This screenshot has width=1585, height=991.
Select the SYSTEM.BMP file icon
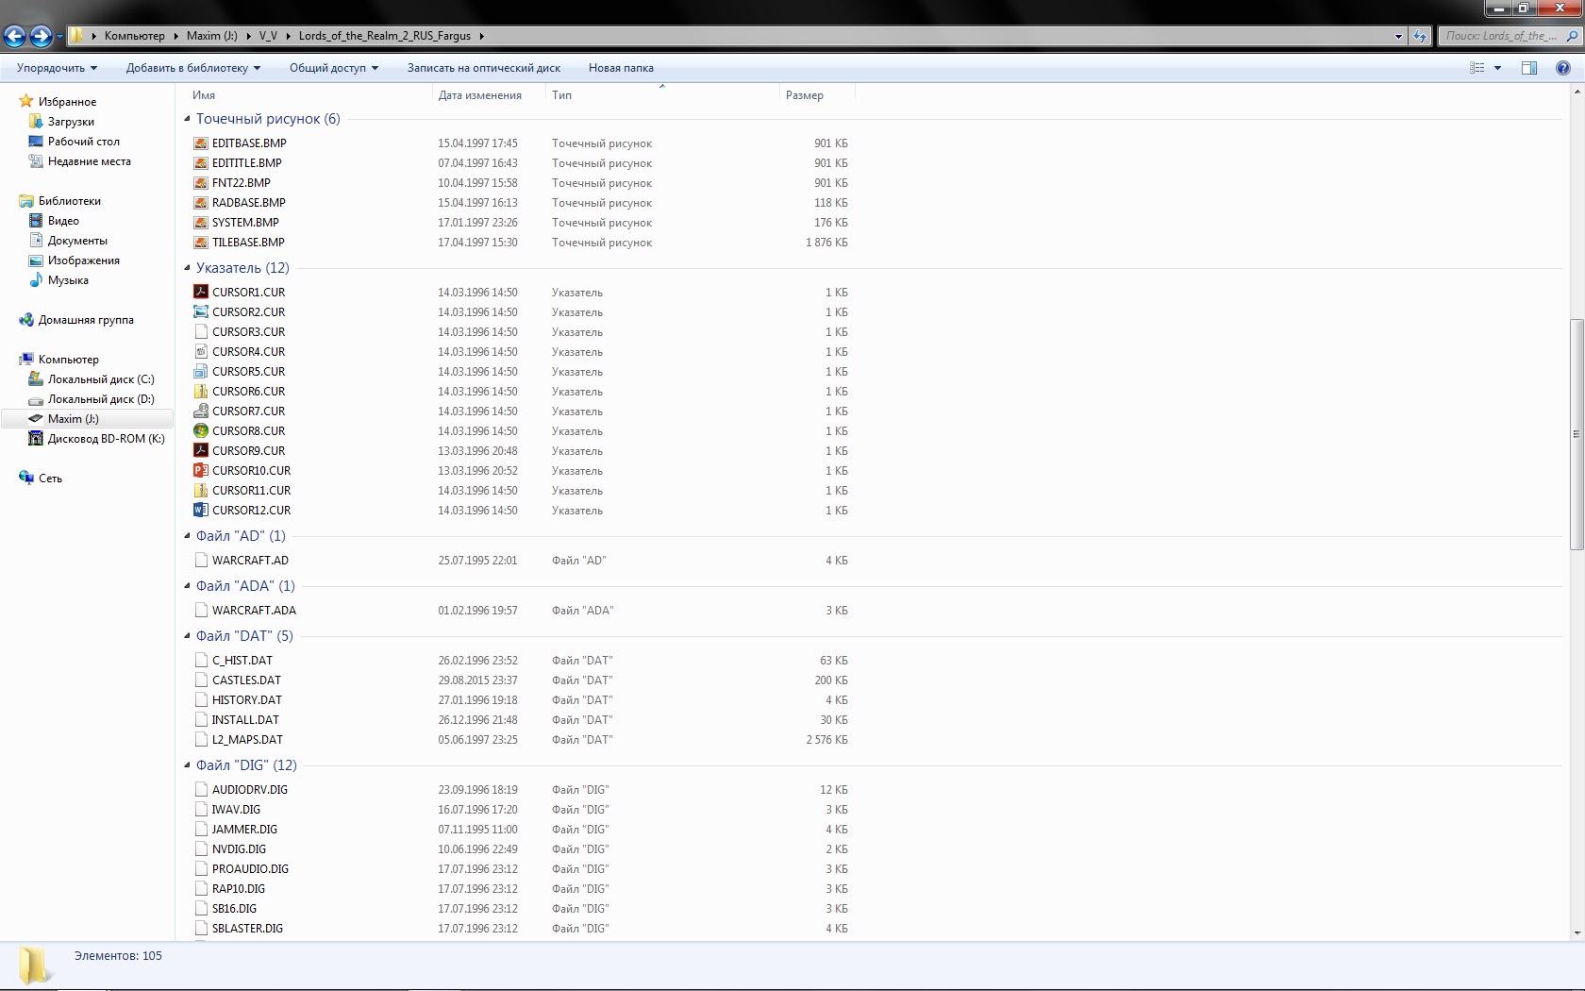201,223
